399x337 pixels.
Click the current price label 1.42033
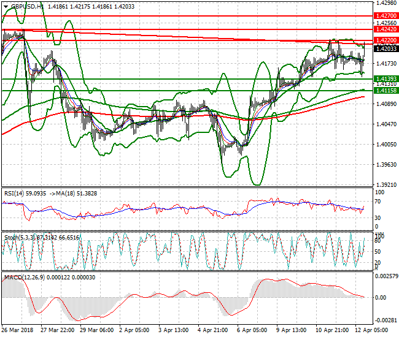click(x=386, y=48)
